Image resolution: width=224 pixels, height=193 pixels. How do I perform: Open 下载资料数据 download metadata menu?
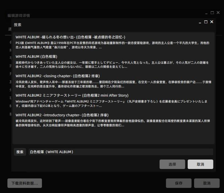(x=25, y=183)
